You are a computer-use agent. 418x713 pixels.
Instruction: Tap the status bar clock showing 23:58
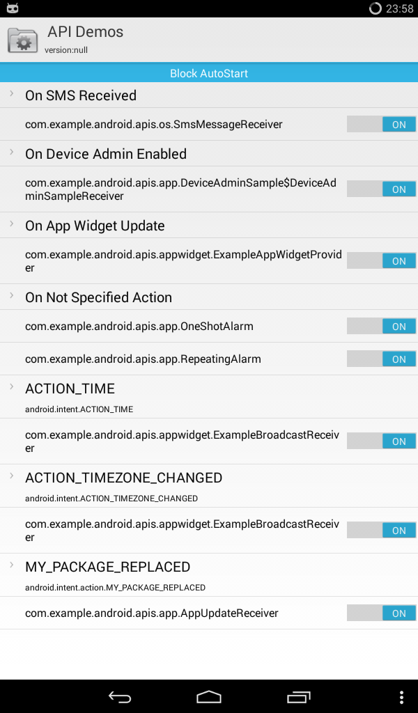pos(400,9)
